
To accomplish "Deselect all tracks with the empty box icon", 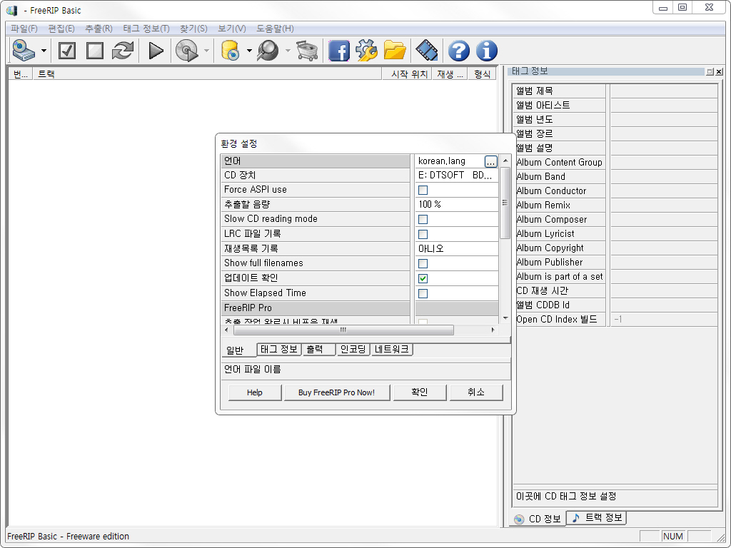I will (x=95, y=51).
